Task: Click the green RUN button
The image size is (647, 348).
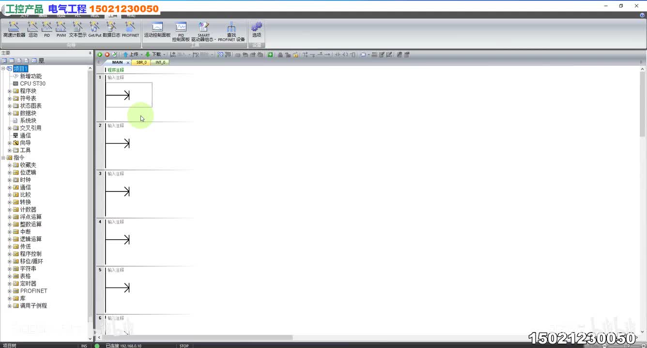Action: point(100,55)
